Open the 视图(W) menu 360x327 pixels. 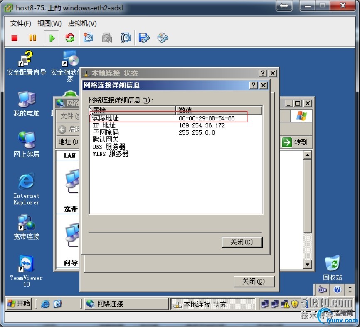[49, 23]
